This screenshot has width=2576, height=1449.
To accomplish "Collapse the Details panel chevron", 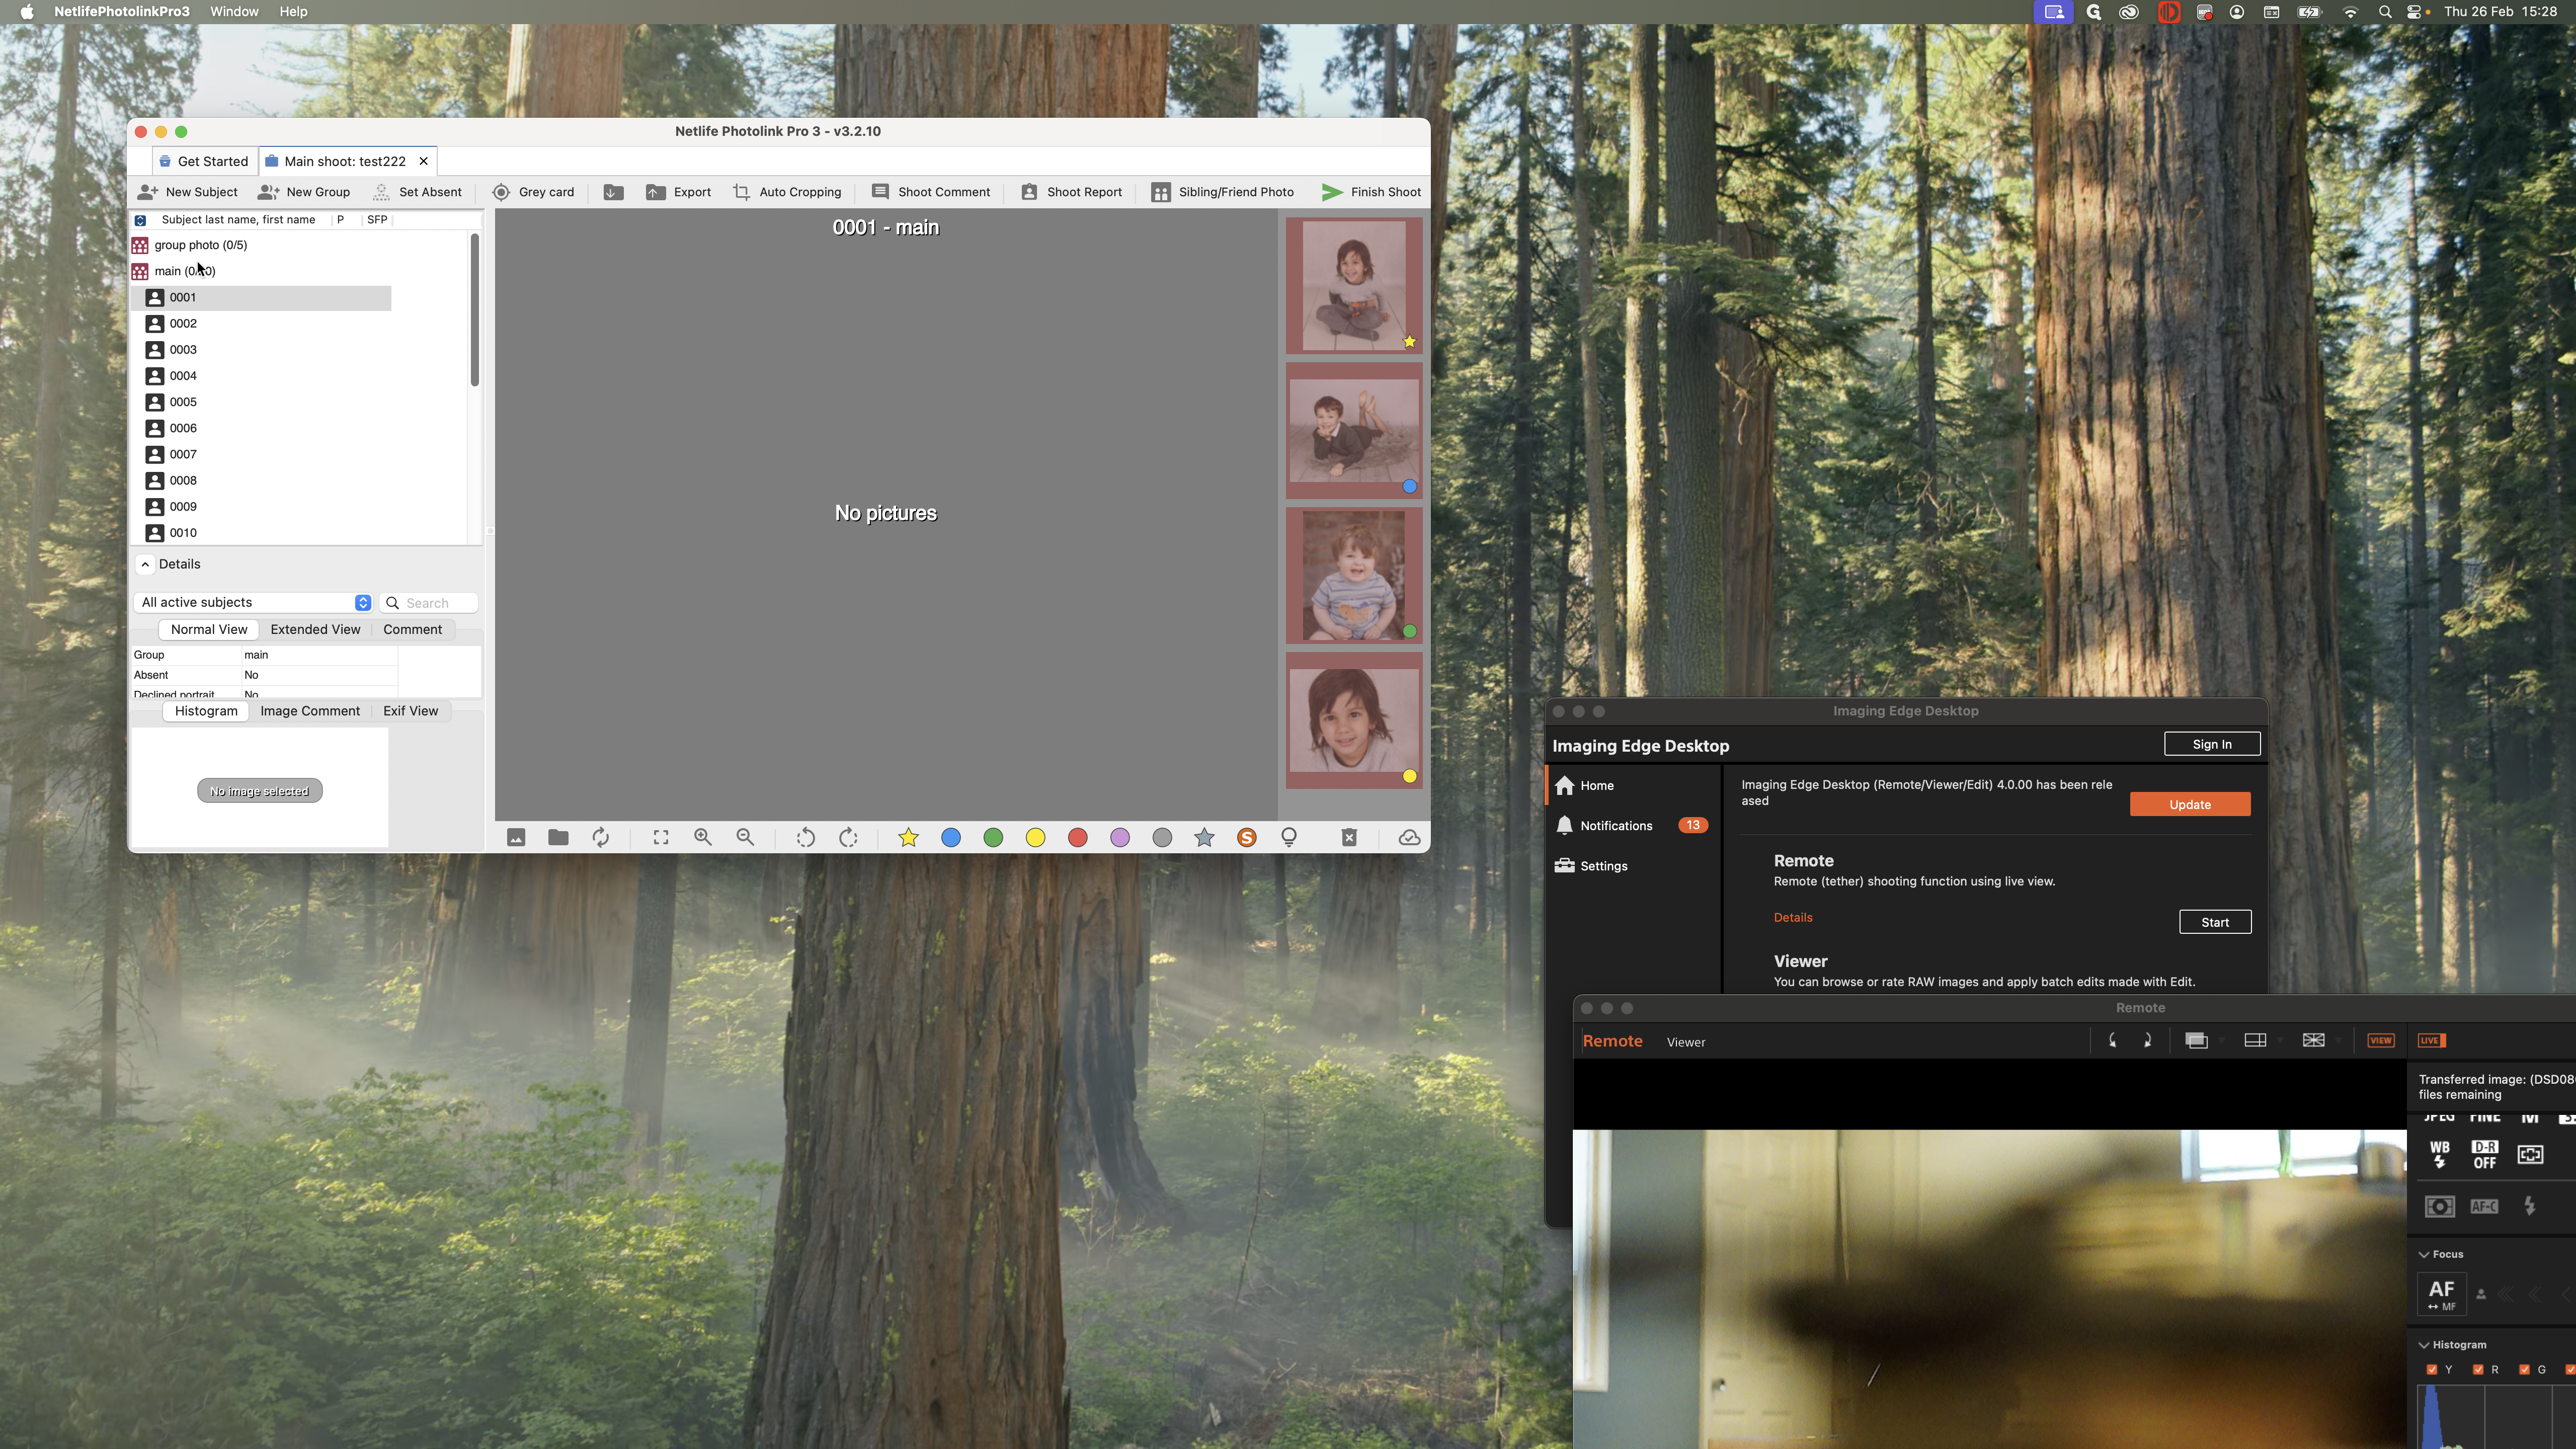I will [146, 564].
